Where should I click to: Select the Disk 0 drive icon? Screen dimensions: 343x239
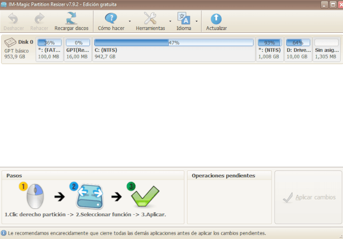(x=10, y=42)
